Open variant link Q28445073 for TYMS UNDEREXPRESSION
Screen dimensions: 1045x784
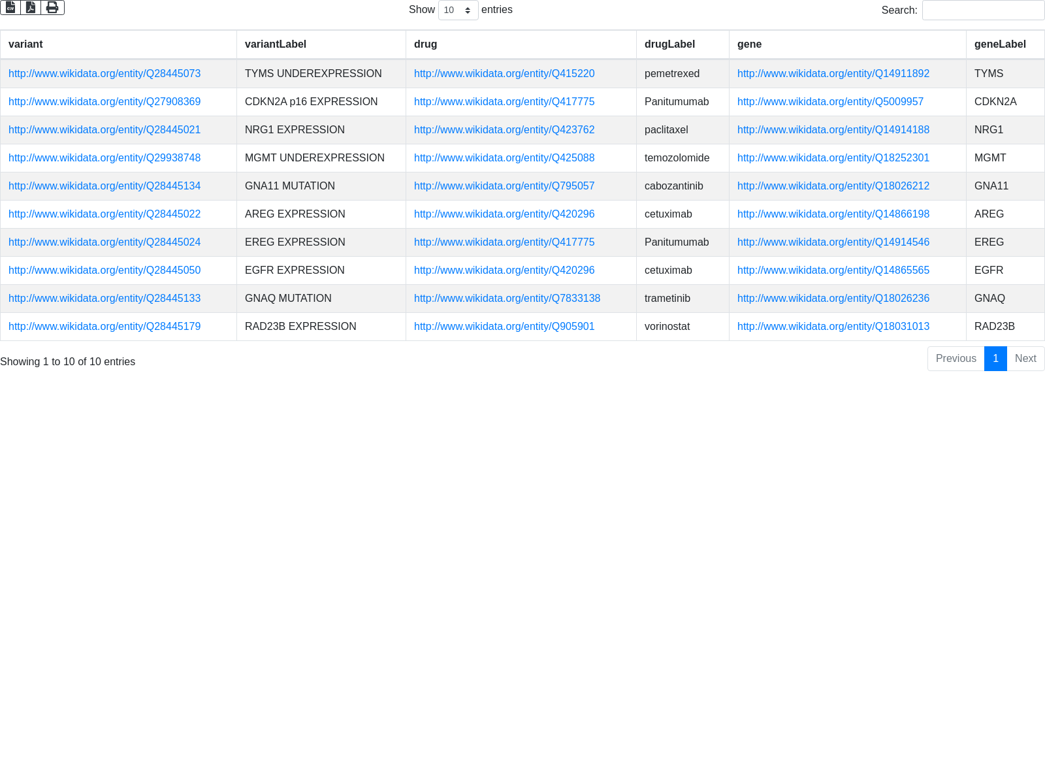point(104,74)
